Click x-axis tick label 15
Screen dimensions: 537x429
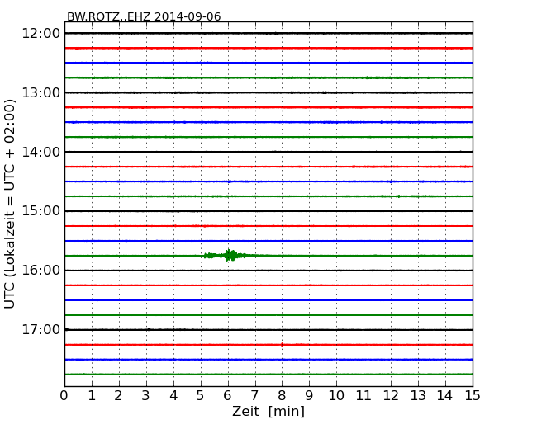pos(473,396)
